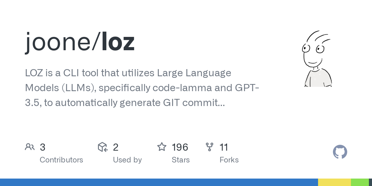
Task: Click the 'loz' bold repository name
Action: pyautogui.click(x=118, y=42)
